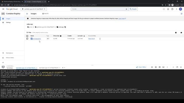
Task: Close the Cloud Shell panel
Action: point(181,67)
